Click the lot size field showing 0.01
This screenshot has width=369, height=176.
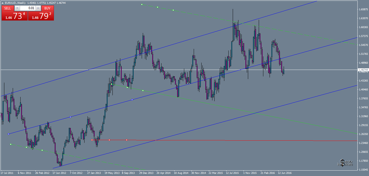pyautogui.click(x=31, y=8)
